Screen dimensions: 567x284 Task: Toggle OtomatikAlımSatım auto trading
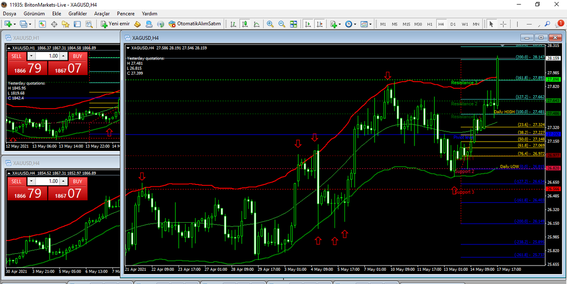tap(195, 24)
